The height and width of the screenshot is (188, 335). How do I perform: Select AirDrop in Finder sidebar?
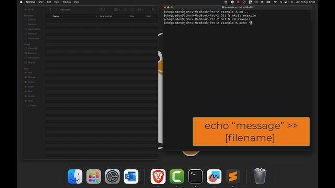point(32,20)
